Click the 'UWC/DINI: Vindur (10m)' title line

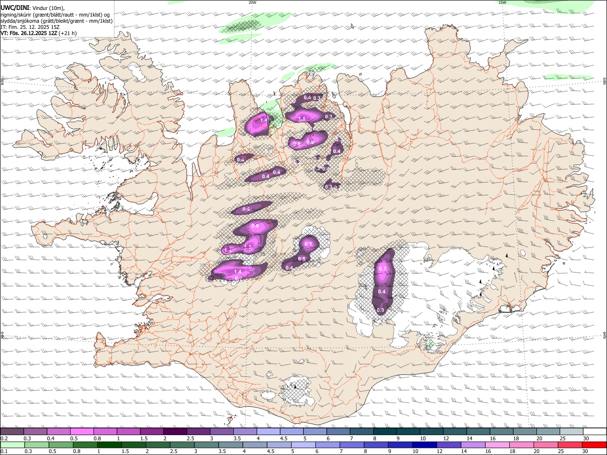(33, 8)
